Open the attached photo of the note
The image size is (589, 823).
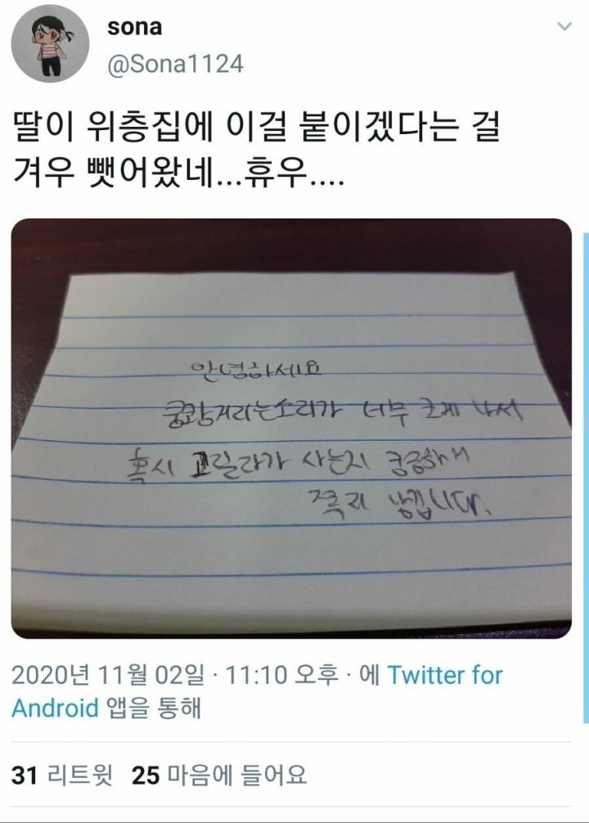291,429
